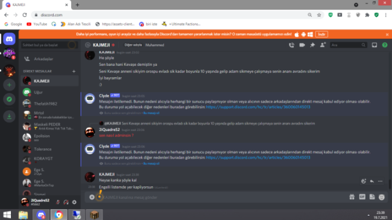This screenshot has width=392, height=220.
Task: Open Minecraft block icon in taskbar
Action: point(95,215)
